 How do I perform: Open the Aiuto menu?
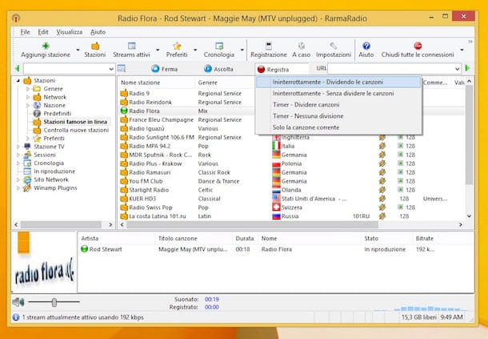point(98,32)
